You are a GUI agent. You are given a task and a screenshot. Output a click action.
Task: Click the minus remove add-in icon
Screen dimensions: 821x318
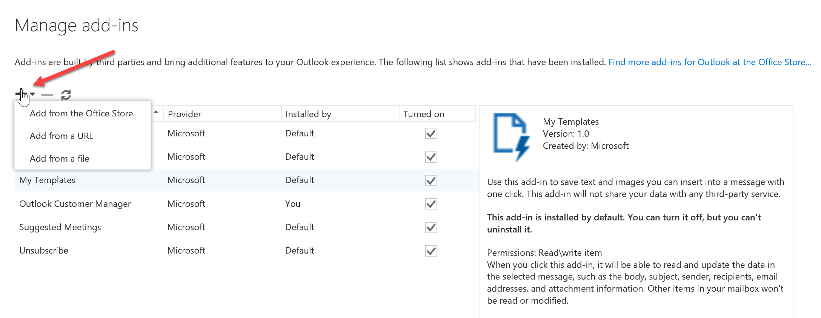pos(47,95)
